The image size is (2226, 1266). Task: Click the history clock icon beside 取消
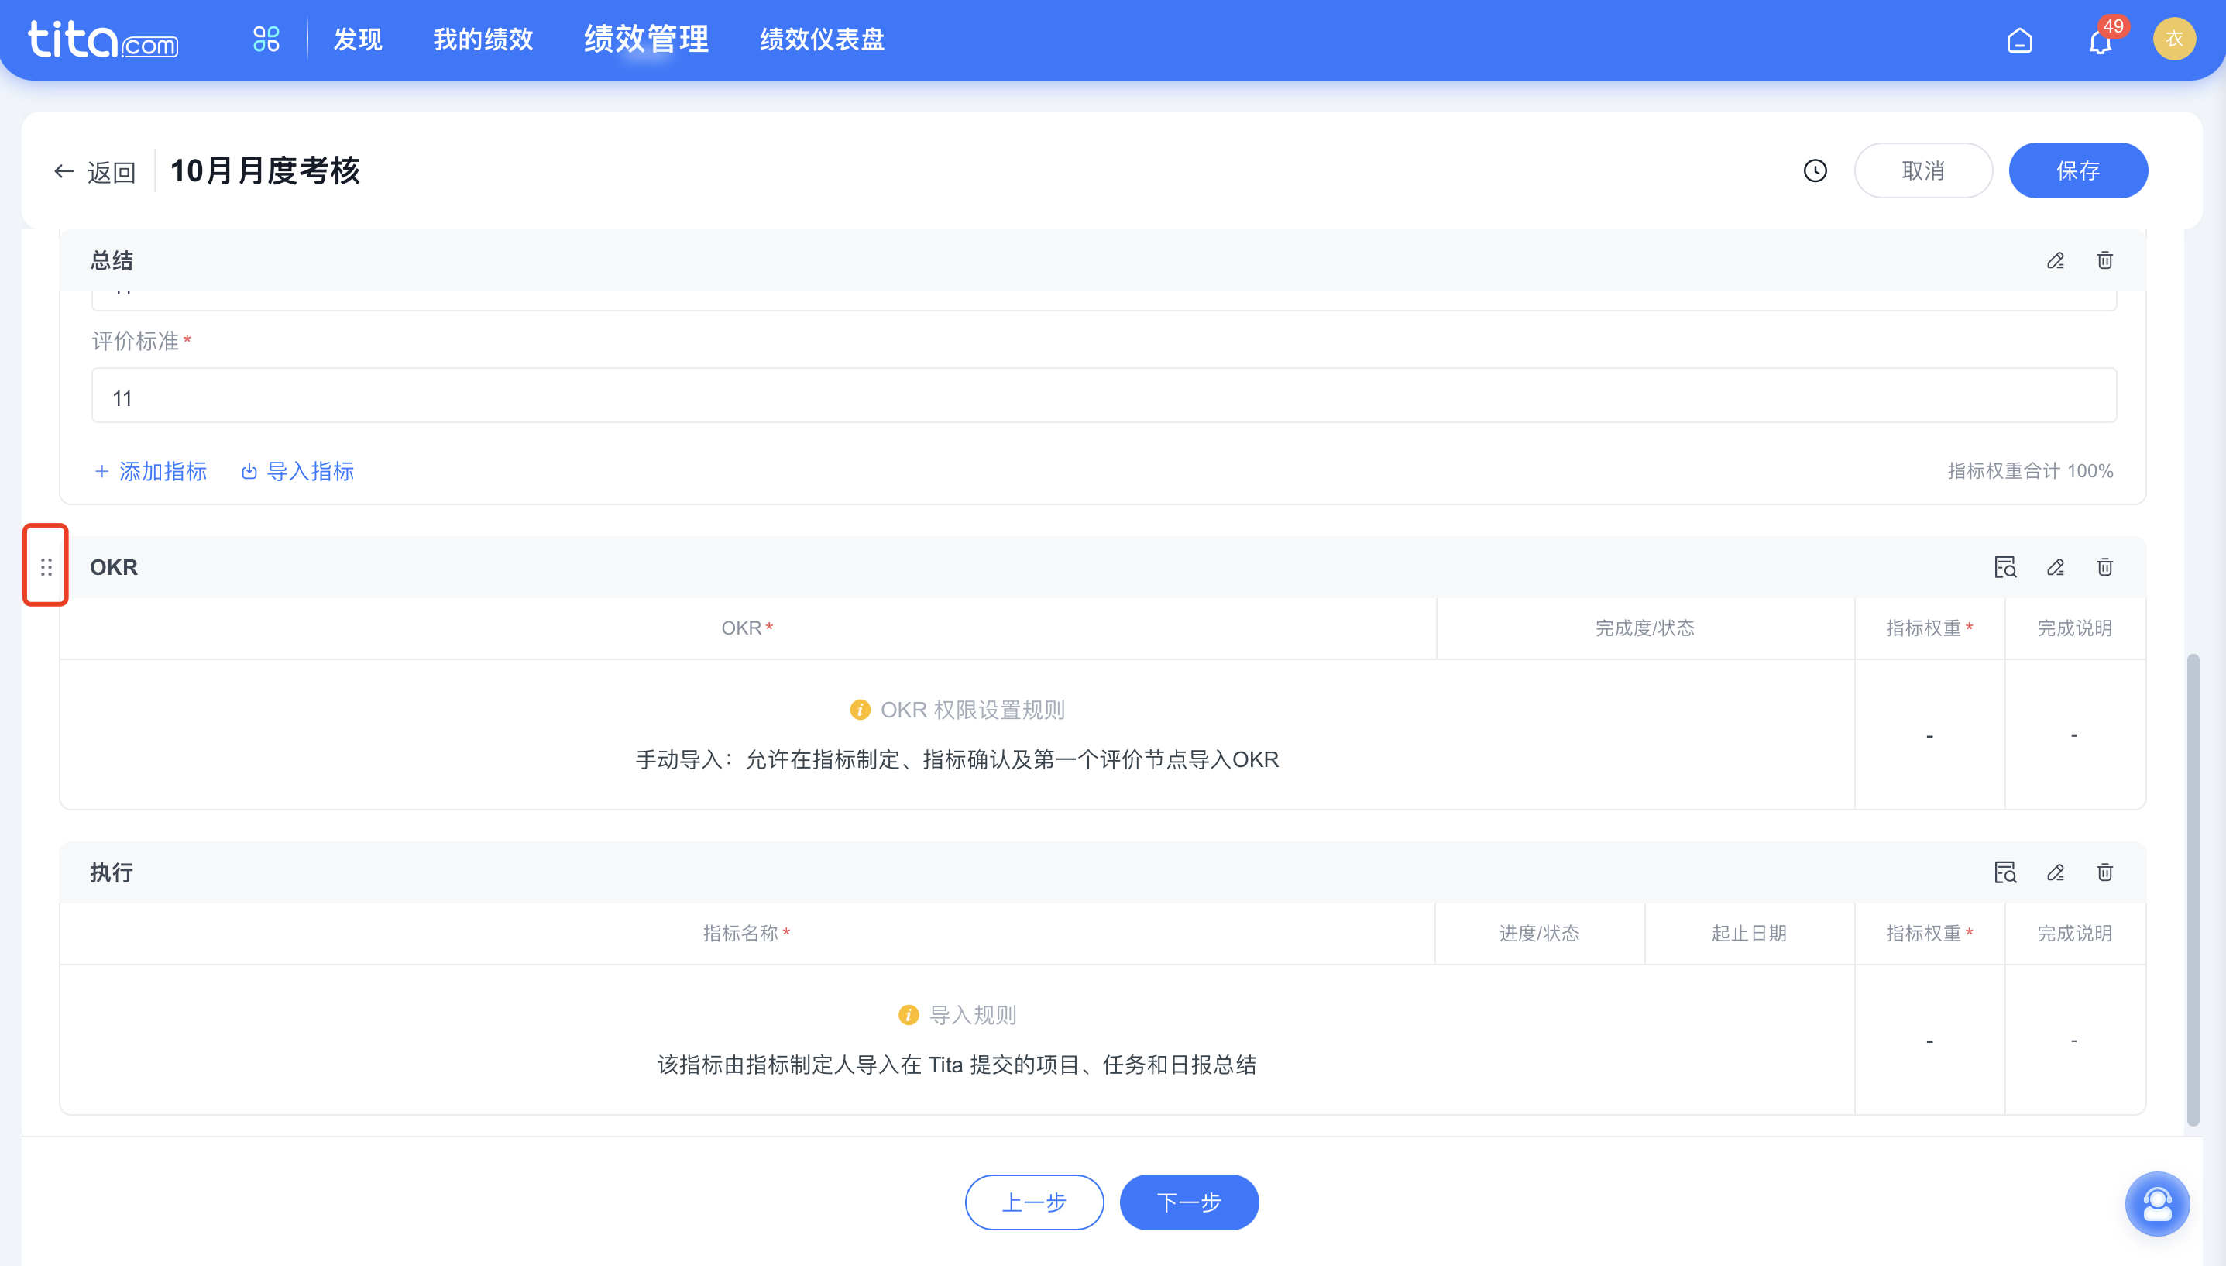tap(1815, 170)
